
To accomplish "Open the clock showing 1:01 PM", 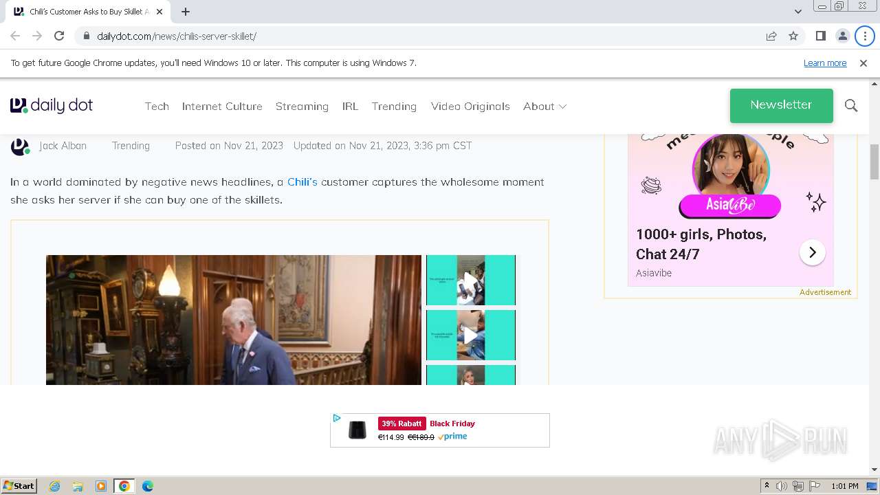I will (845, 486).
